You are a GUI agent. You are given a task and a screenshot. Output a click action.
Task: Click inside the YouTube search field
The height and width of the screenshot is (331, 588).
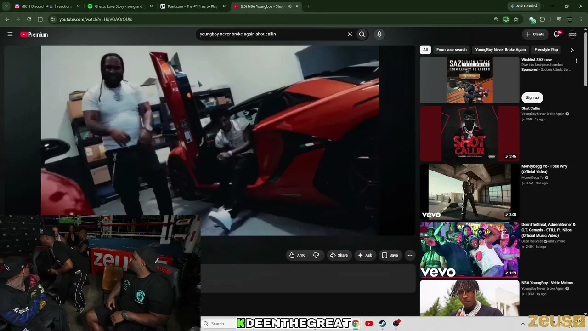271,34
